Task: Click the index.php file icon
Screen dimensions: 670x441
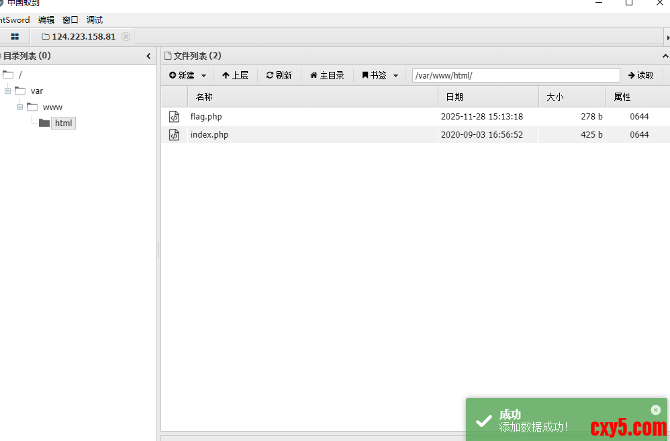Action: pos(174,135)
